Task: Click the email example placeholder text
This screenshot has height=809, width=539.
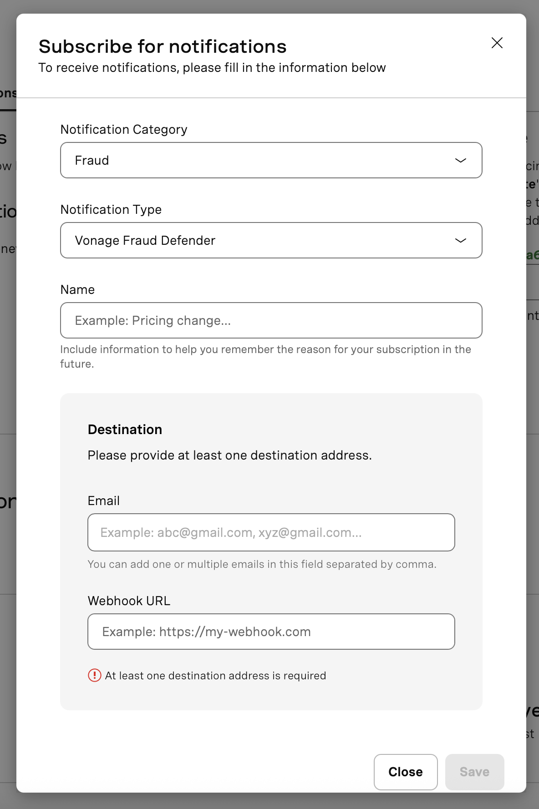Action: 230,532
